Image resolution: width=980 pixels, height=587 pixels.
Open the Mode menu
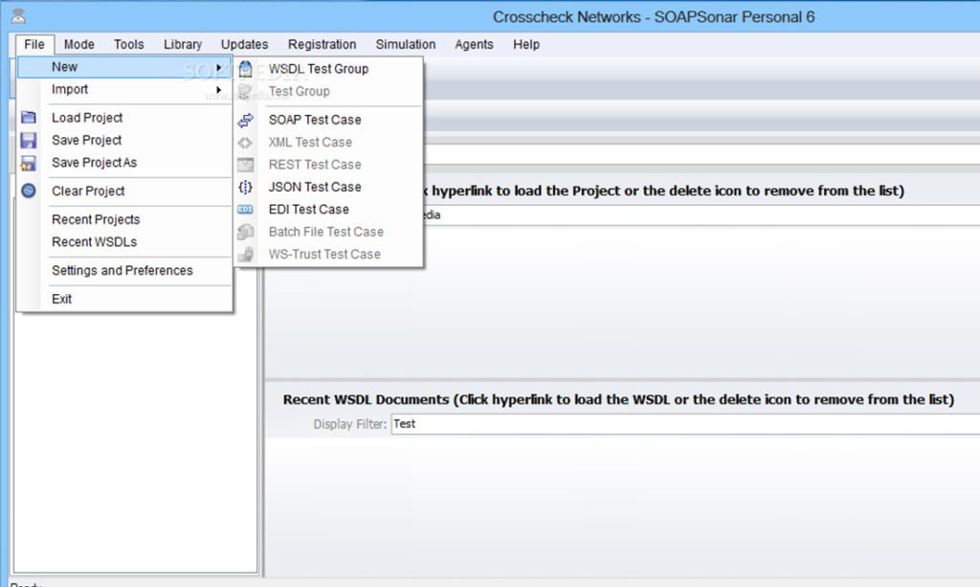point(78,44)
